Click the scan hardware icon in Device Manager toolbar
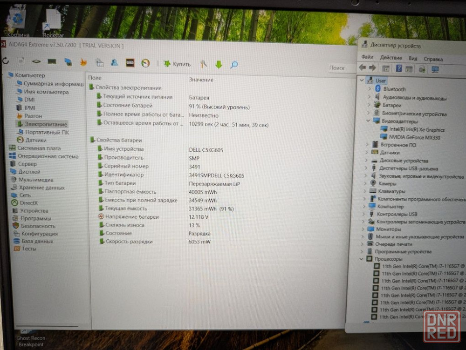This screenshot has width=466, height=350. point(422,69)
